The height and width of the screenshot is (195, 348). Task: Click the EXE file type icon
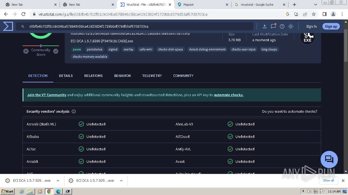coord(307,37)
